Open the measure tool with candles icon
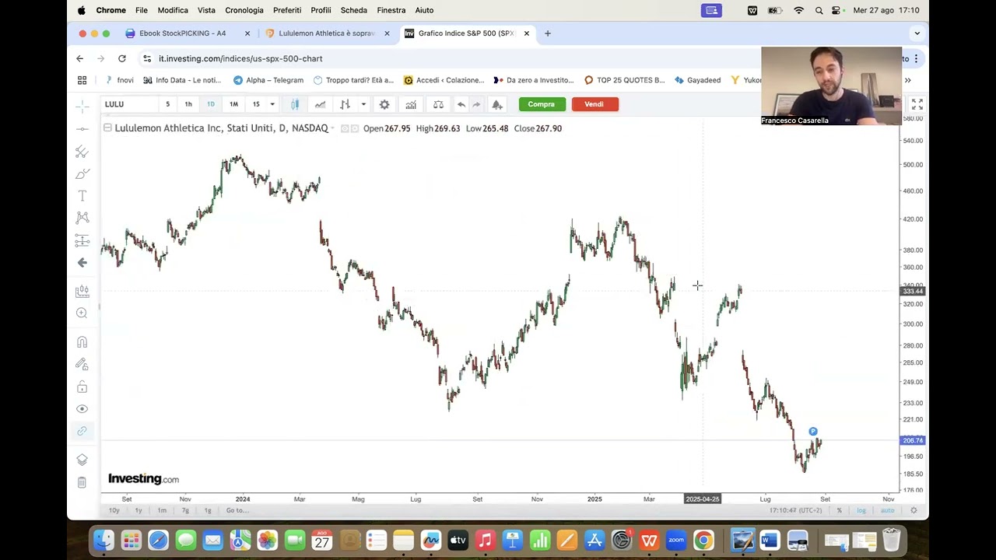Screen dimensions: 996x560 tap(82, 291)
